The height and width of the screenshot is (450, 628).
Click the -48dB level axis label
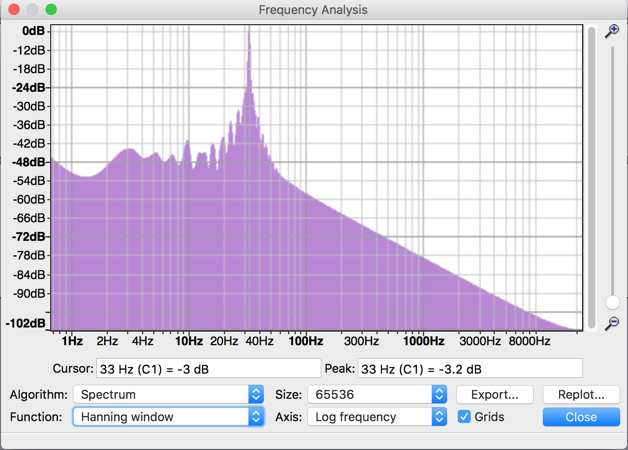click(29, 162)
